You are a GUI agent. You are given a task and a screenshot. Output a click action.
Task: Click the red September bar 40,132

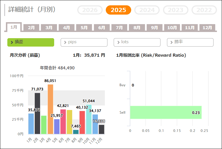tap(82, 122)
